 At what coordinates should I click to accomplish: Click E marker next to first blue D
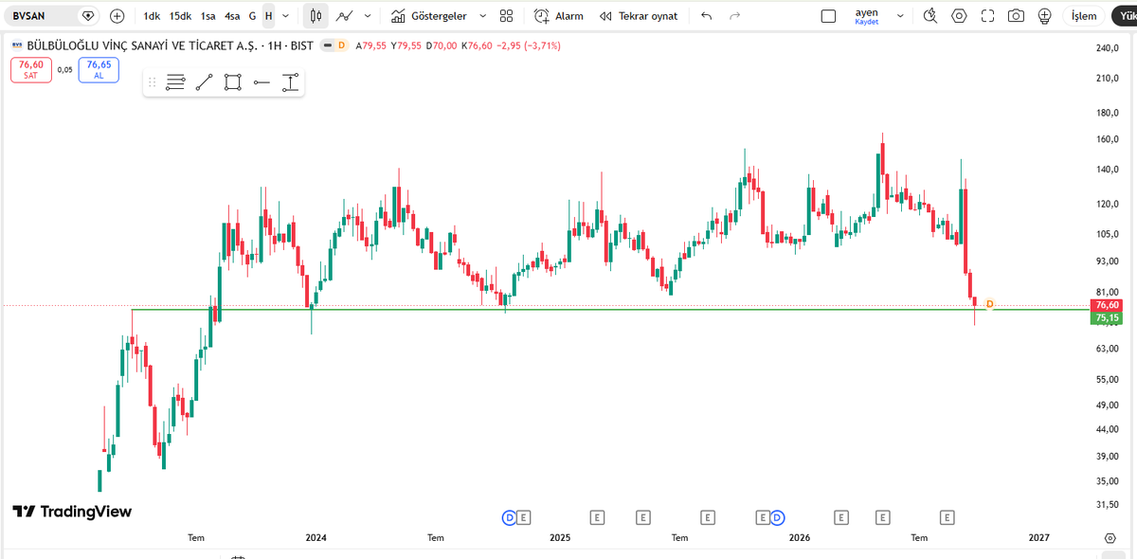coord(524,517)
